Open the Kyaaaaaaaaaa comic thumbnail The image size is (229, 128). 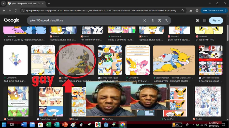pos(18,101)
